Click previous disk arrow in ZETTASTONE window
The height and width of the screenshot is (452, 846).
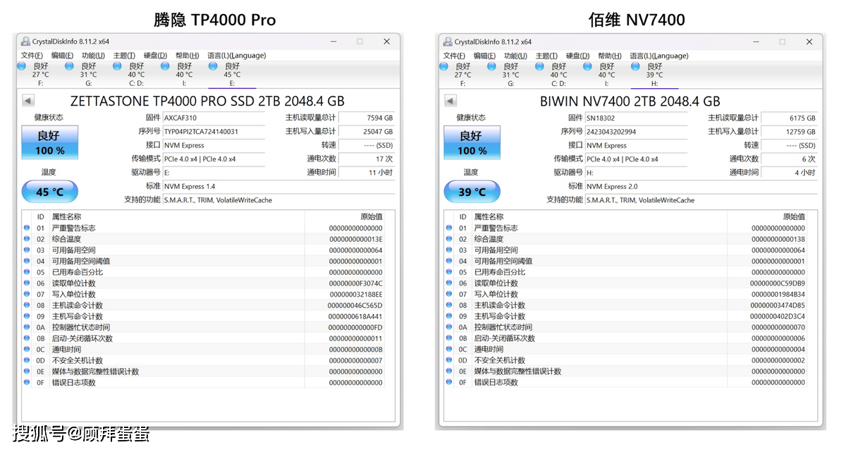(x=28, y=101)
